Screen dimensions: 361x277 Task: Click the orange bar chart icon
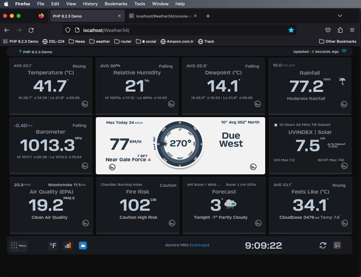coord(68,246)
